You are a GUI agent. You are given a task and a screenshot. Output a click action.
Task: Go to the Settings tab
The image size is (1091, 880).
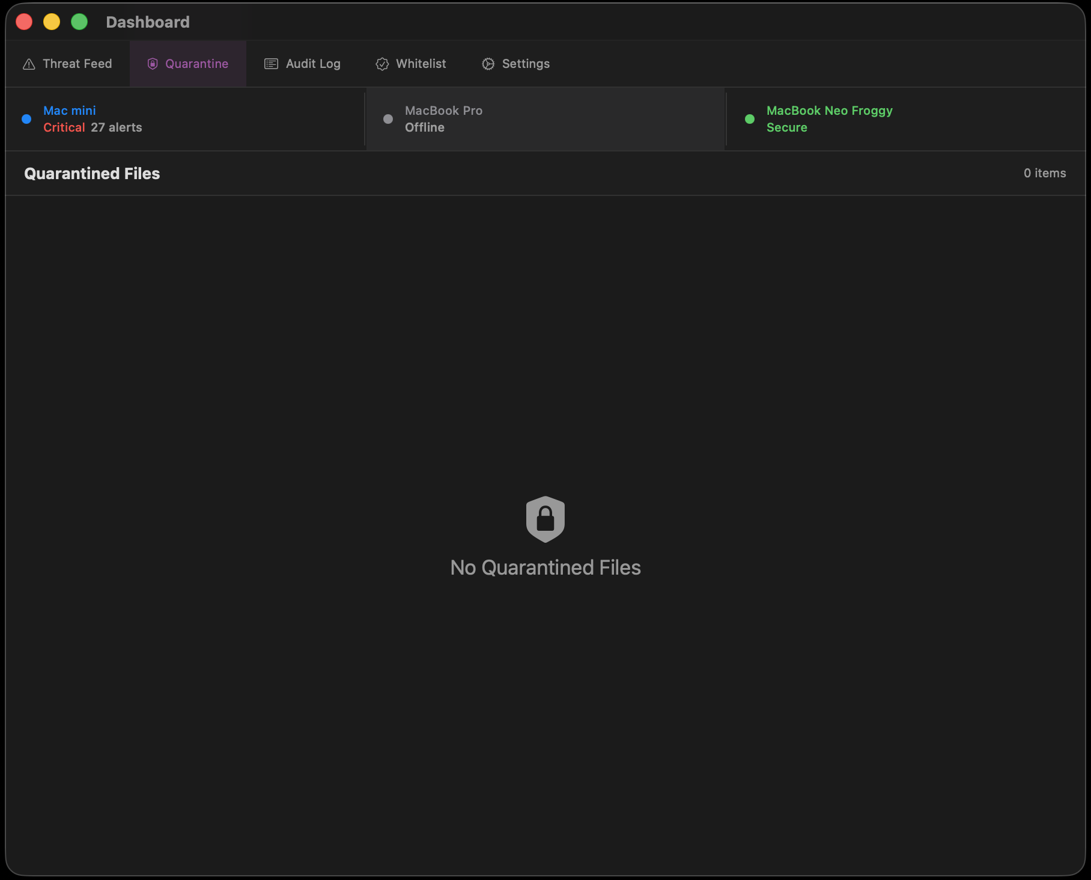click(x=515, y=64)
